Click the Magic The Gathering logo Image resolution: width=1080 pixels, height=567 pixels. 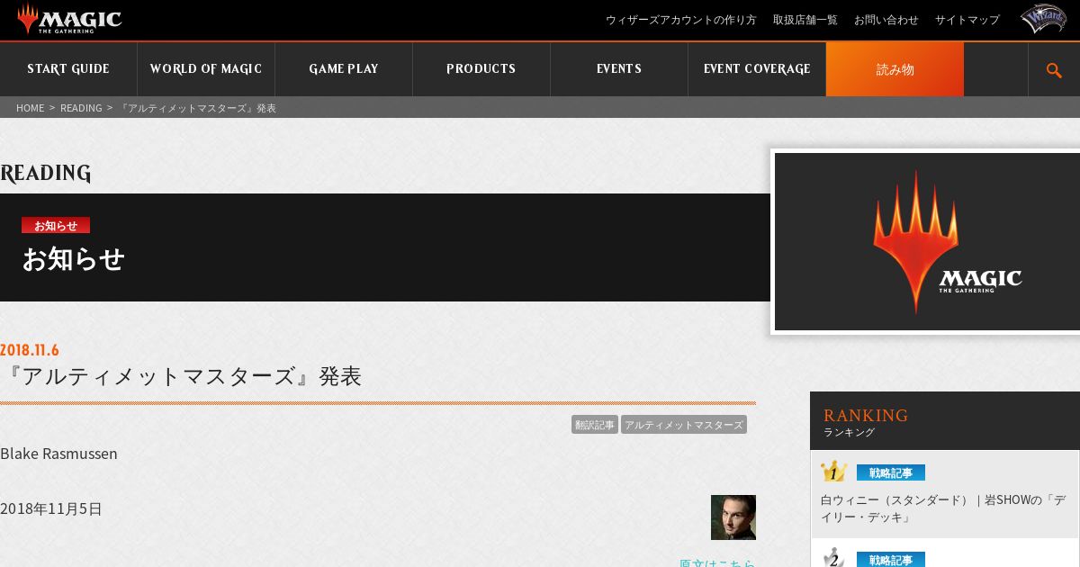tap(68, 19)
